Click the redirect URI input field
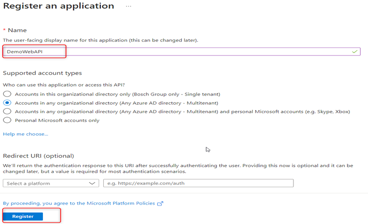Image resolution: width=368 pixels, height=224 pixels. (x=198, y=183)
